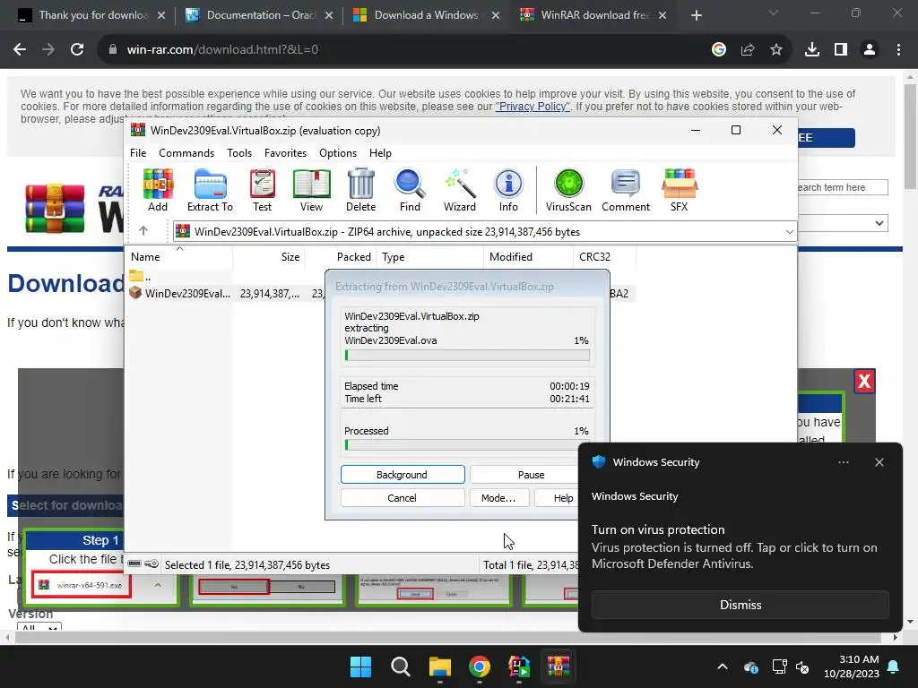Open a new browser tab
Screen dimensions: 918x688
pos(696,15)
